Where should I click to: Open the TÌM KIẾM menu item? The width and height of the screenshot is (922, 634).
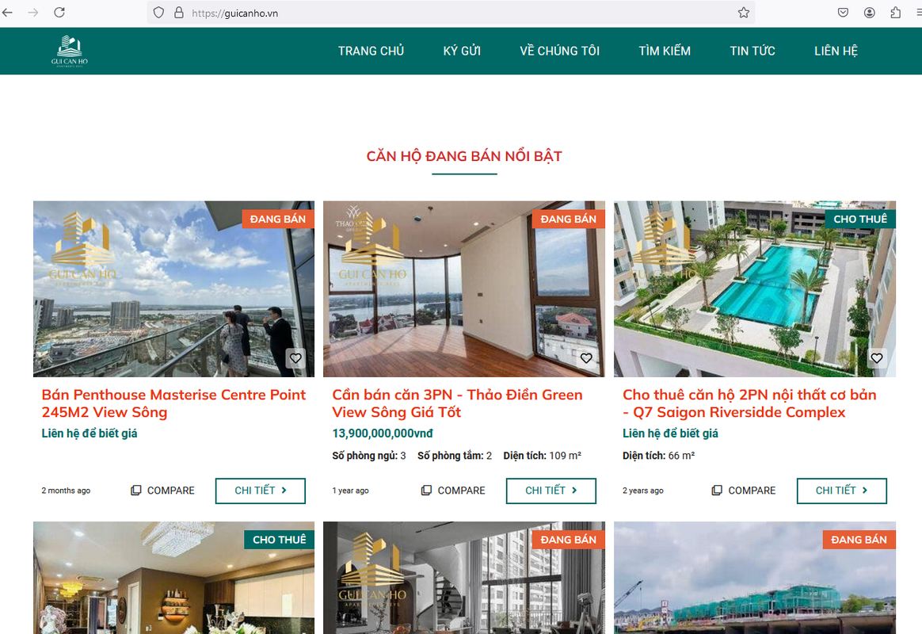[x=665, y=52]
